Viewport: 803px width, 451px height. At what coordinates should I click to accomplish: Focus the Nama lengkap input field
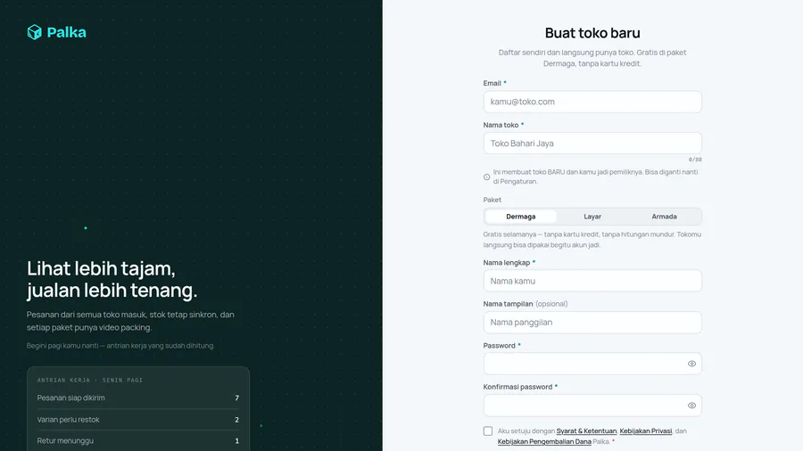592,281
